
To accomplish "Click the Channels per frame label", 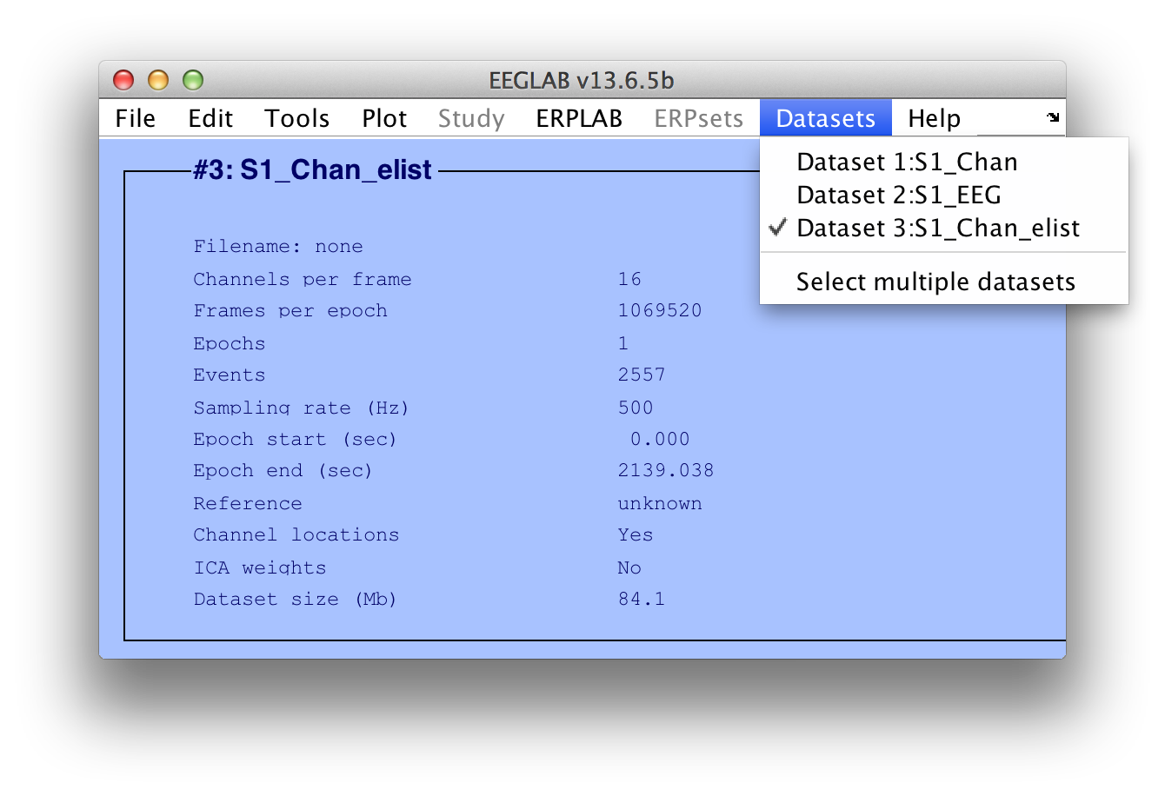I will tap(303, 280).
